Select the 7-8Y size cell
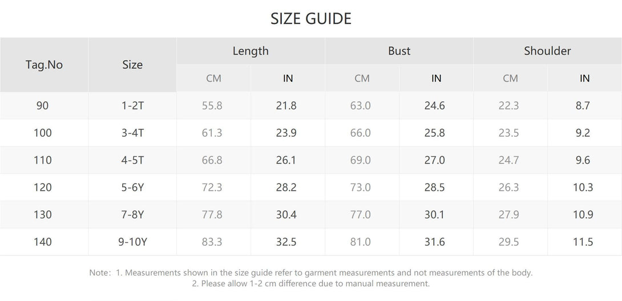 pos(132,215)
